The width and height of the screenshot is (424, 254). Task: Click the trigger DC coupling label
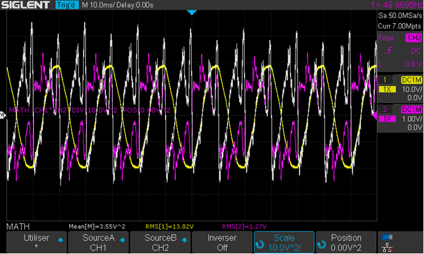coord(416,51)
